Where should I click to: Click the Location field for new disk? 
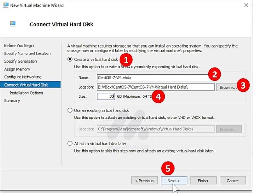tap(155, 87)
